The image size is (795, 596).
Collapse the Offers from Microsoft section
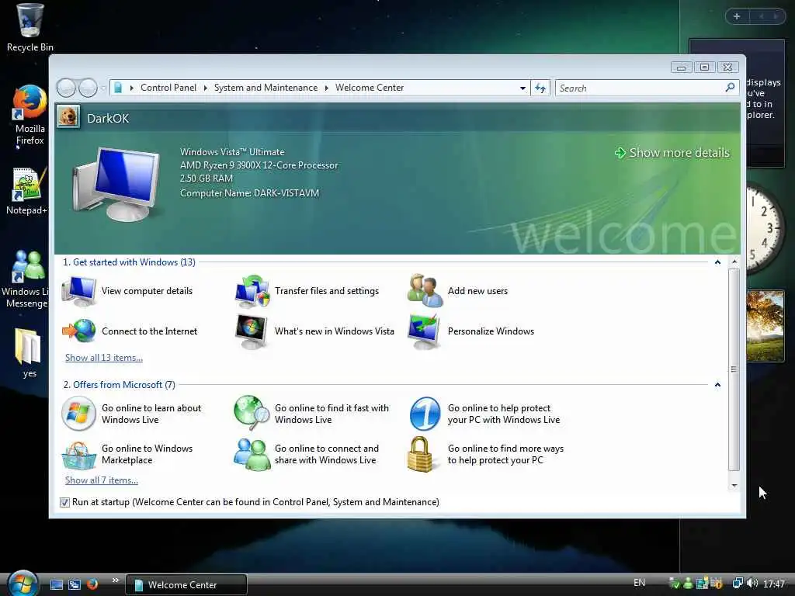(x=717, y=385)
